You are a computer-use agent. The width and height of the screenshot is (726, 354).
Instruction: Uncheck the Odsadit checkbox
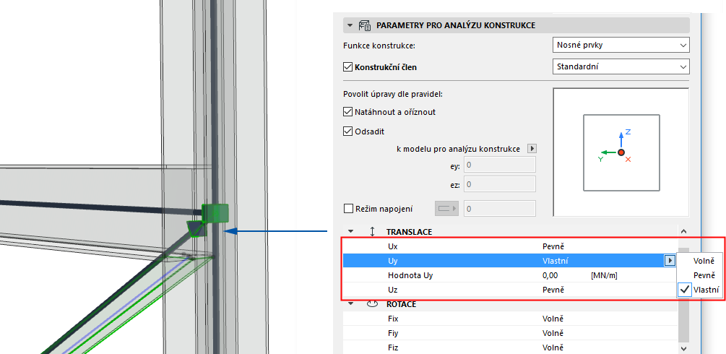347,131
